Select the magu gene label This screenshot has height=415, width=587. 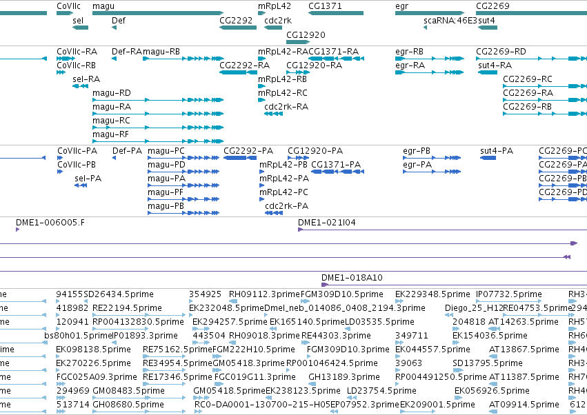point(103,6)
